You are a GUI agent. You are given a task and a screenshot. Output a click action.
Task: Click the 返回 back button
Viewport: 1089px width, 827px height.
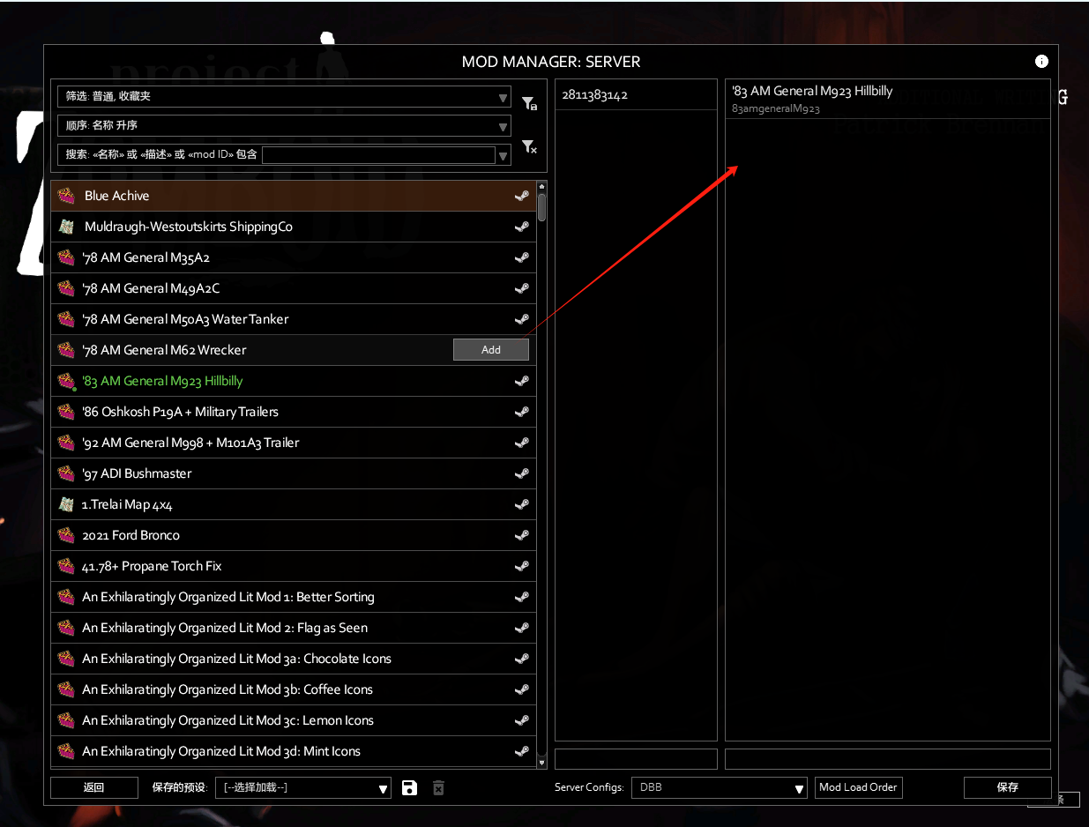pos(94,787)
